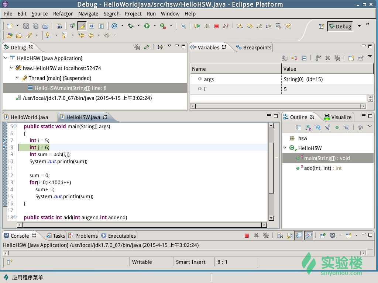Image resolution: width=378 pixels, height=283 pixels.
Task: Click the Step Return icon
Action: [x=259, y=26]
